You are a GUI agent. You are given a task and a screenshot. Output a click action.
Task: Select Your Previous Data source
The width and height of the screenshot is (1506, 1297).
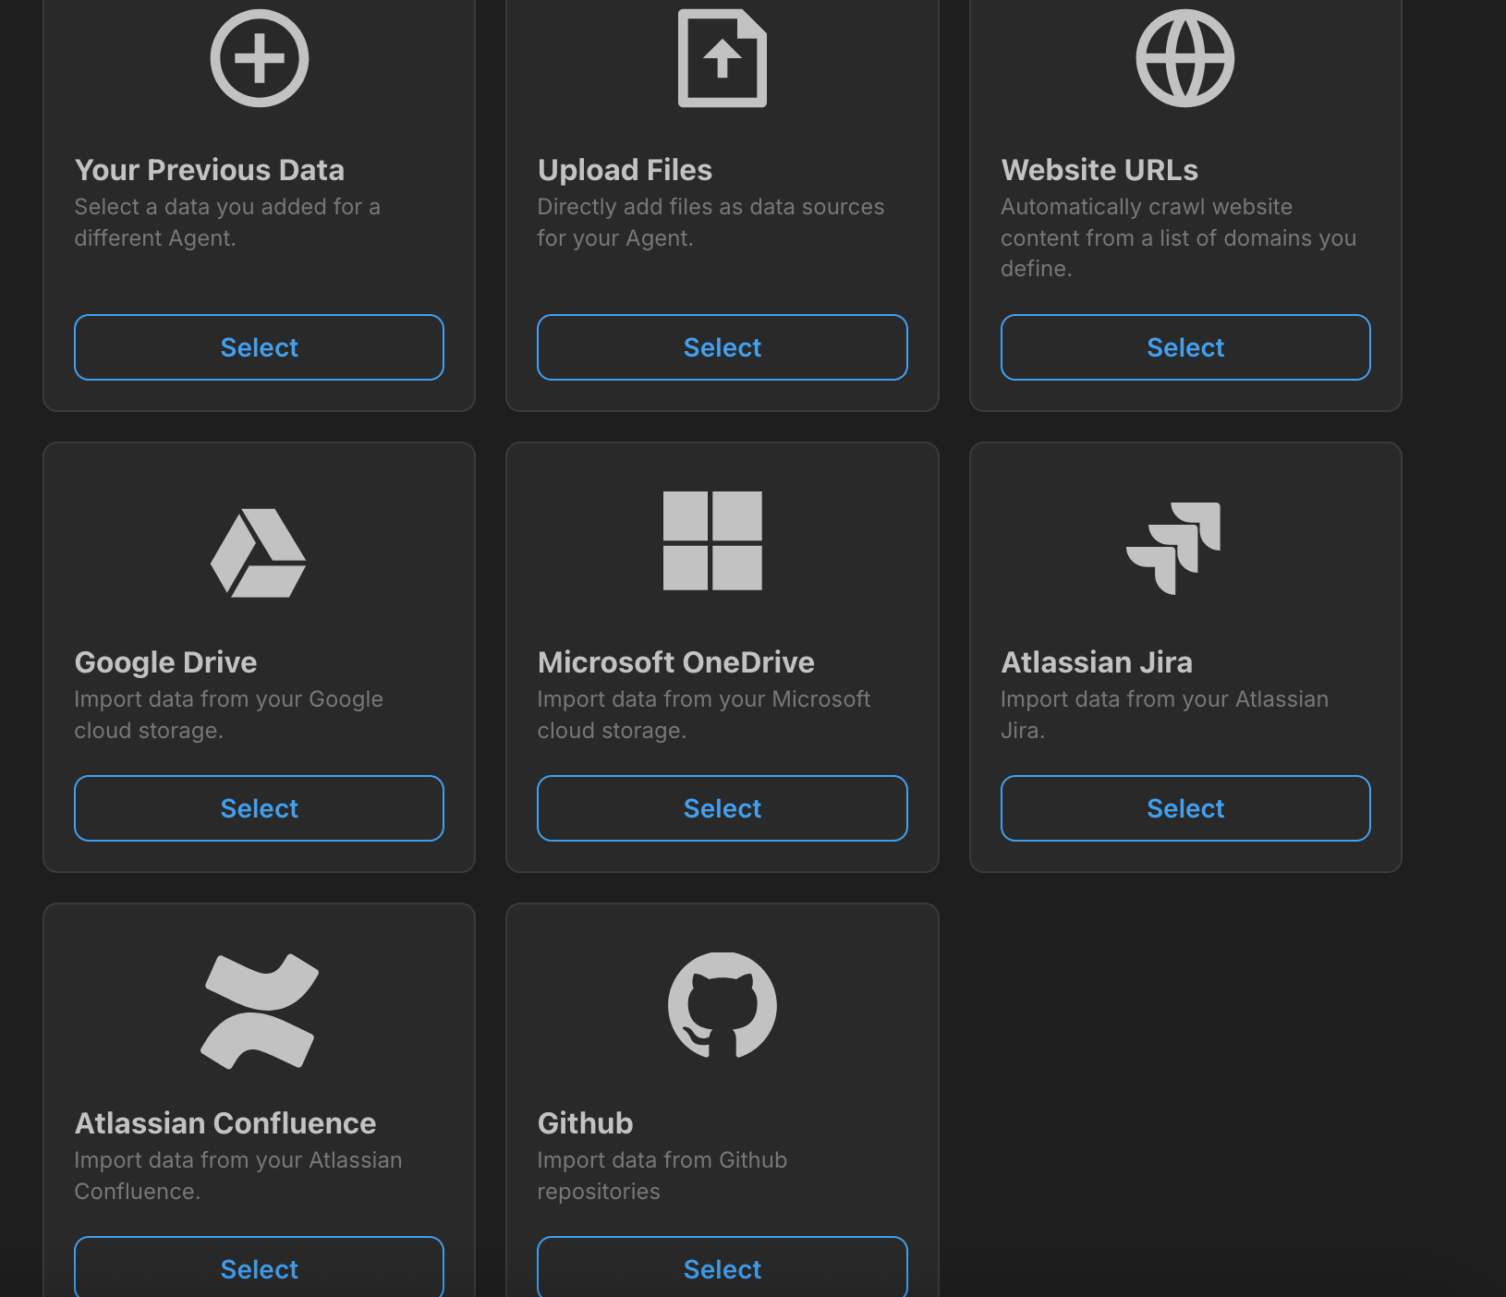pos(259,347)
